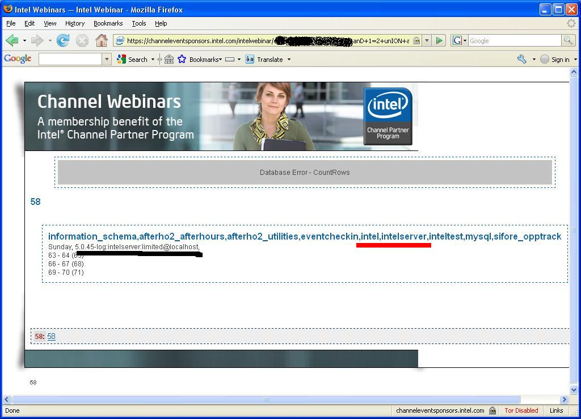Click the text '66 - 67 (68)'
This screenshot has width=581, height=419.
(66, 264)
